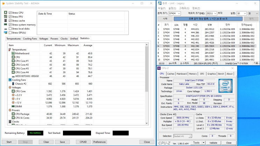
Task: Open the first menu in the LinX menu bar
Action: 162,8
